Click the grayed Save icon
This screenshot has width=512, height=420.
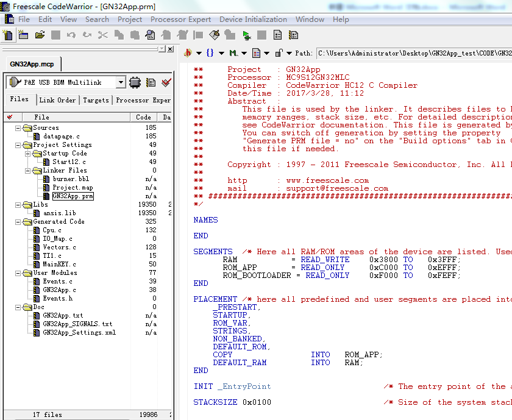coord(55,35)
